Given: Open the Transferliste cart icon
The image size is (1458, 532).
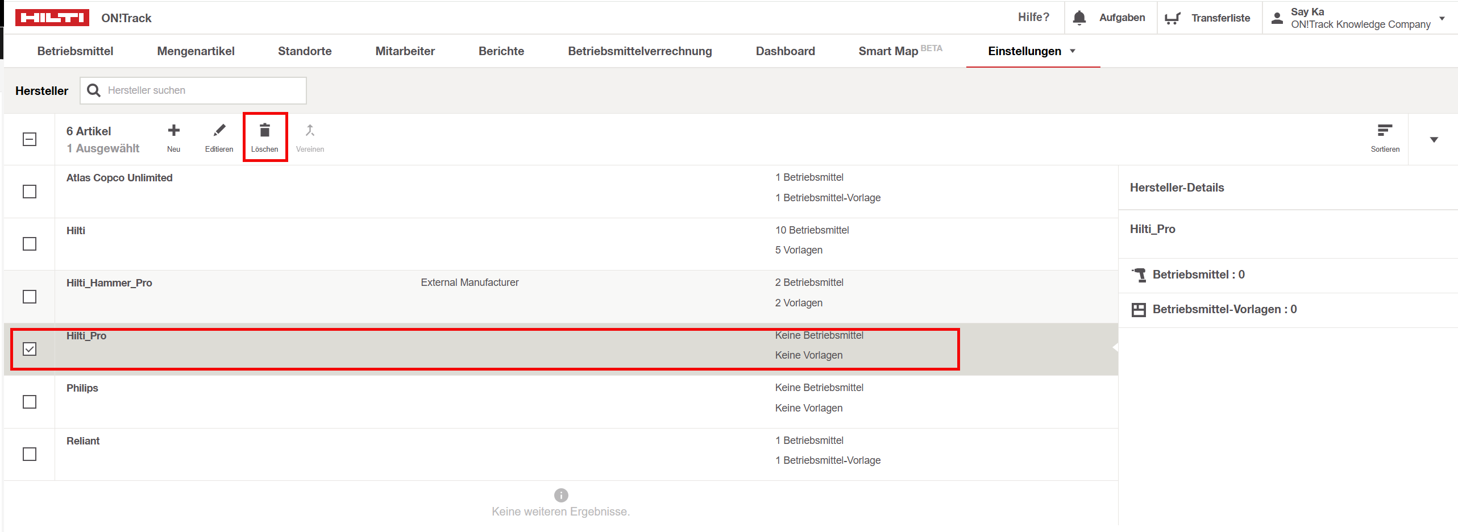Looking at the screenshot, I should pos(1173,18).
